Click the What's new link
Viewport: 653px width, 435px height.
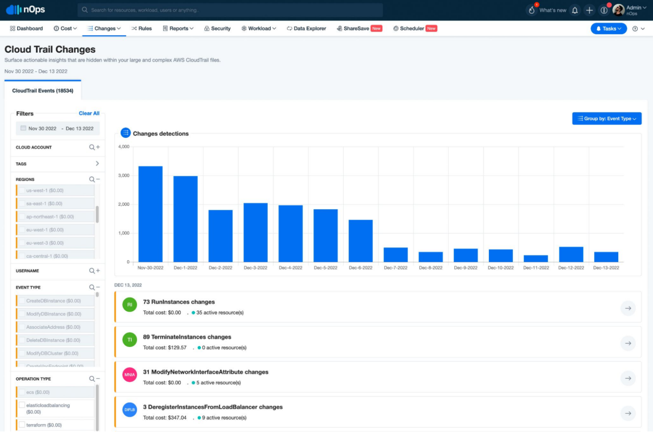coord(553,10)
